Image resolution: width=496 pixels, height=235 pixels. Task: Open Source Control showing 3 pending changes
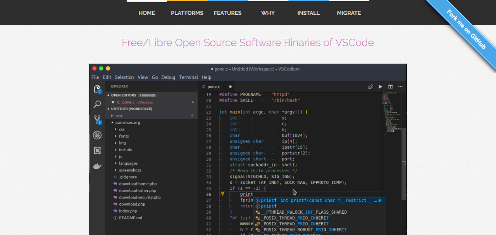coord(97,119)
